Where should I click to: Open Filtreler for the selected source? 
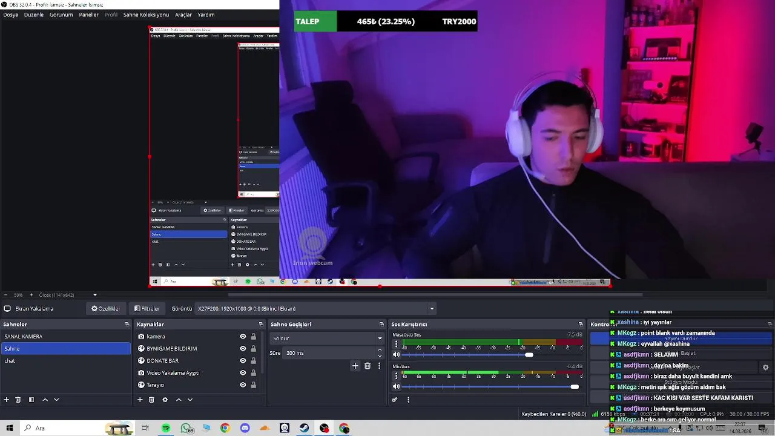(x=147, y=309)
